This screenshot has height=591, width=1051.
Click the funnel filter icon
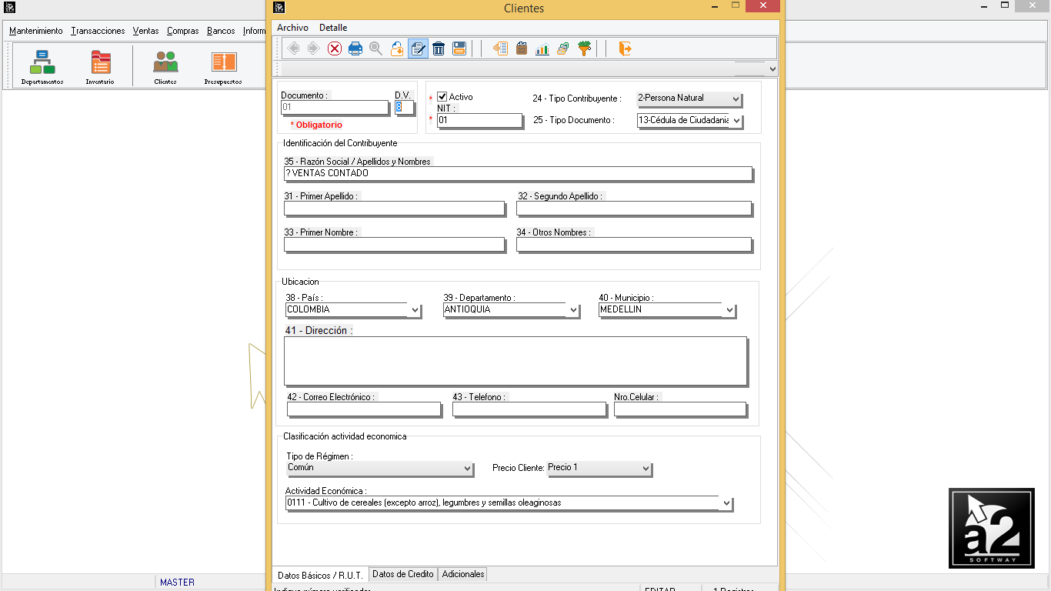pyautogui.click(x=584, y=48)
